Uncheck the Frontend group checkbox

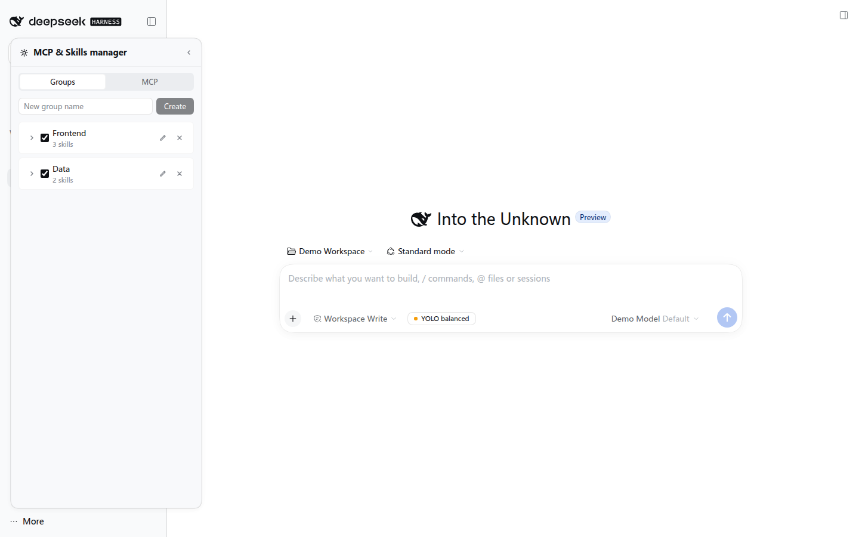coord(45,138)
